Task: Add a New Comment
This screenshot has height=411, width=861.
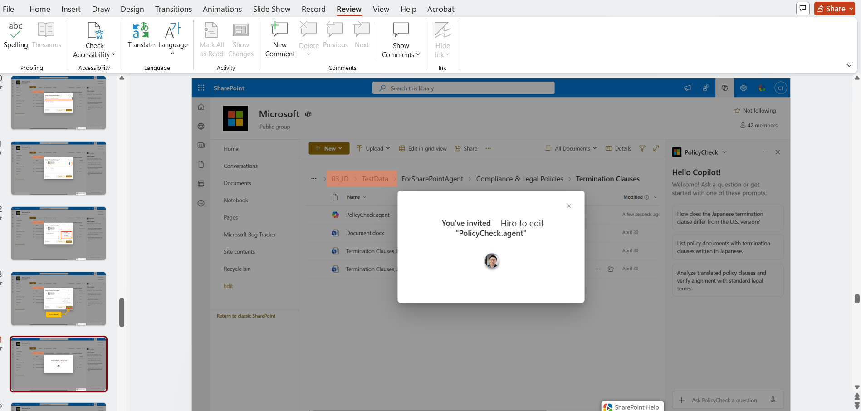Action: coord(280,40)
